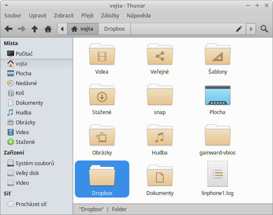The width and height of the screenshot is (273, 215).
Task: Open the window menu arrow in title bar
Action: coord(6,6)
